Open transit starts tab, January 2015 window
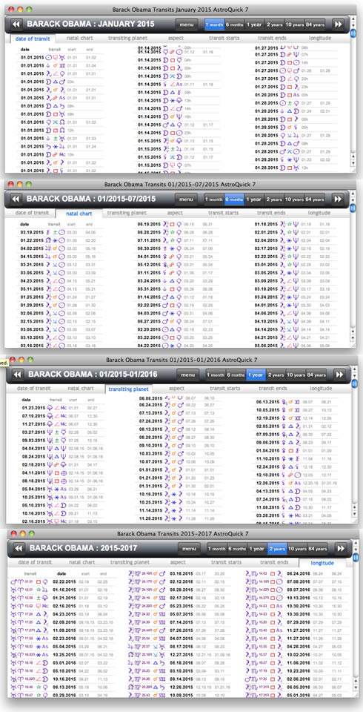This screenshot has height=712, width=363. (x=224, y=38)
